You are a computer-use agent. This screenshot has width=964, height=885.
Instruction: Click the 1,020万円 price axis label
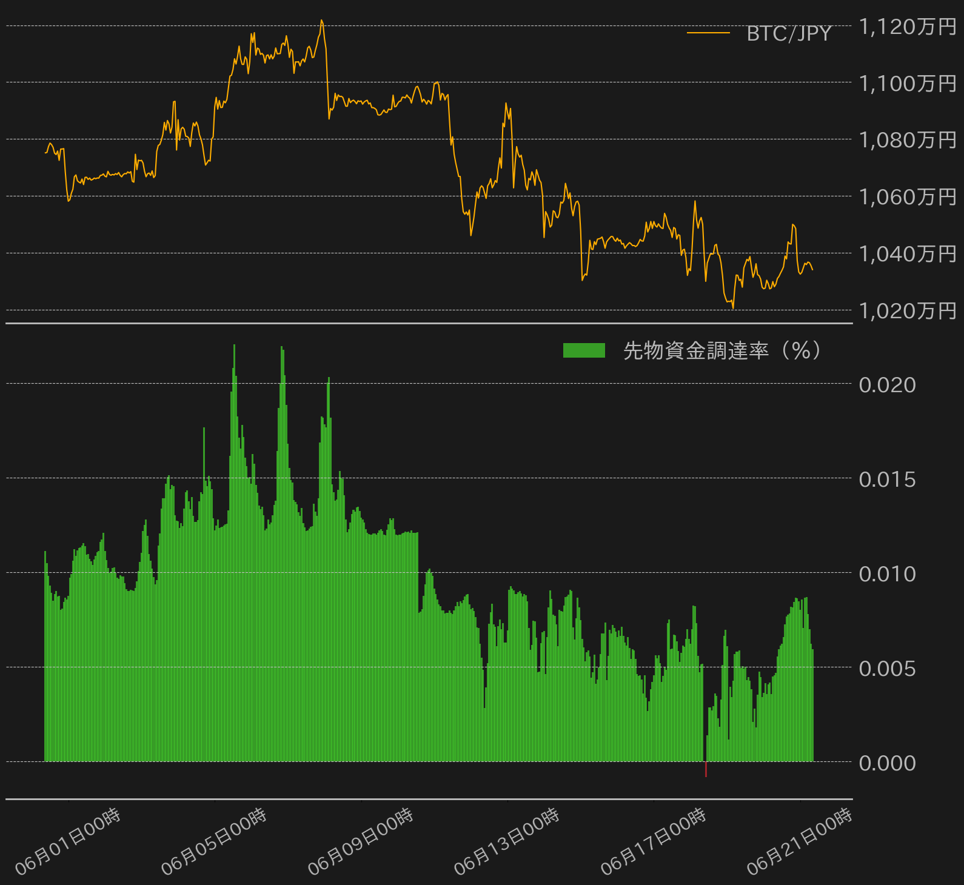point(908,310)
